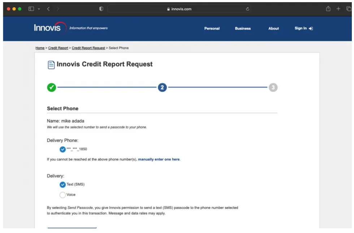This screenshot has height=233, width=354.
Task: Click the Sign In link
Action: 303,28
